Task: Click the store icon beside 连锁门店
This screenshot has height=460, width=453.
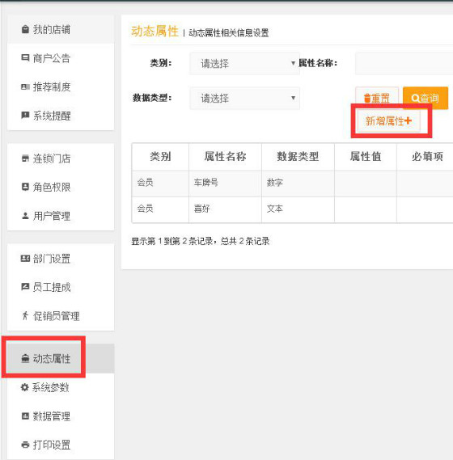Action: click(25, 158)
